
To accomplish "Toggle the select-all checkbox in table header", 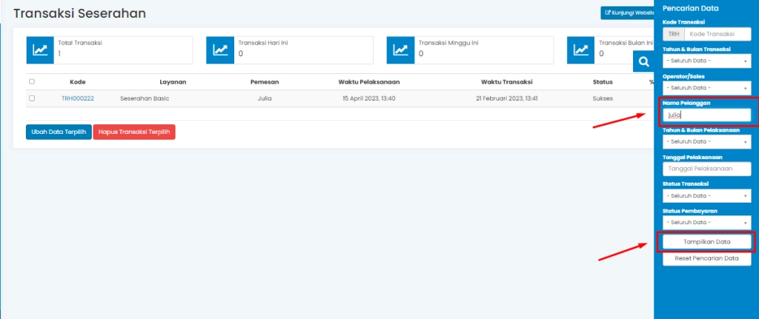I will [x=32, y=81].
